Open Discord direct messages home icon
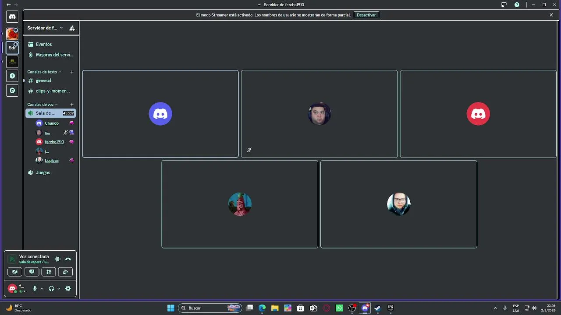Screen dimensions: 561x315 12,17
